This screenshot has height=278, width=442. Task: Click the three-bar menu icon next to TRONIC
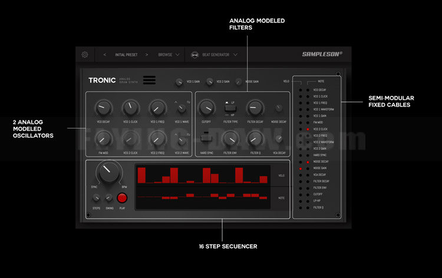[150, 80]
